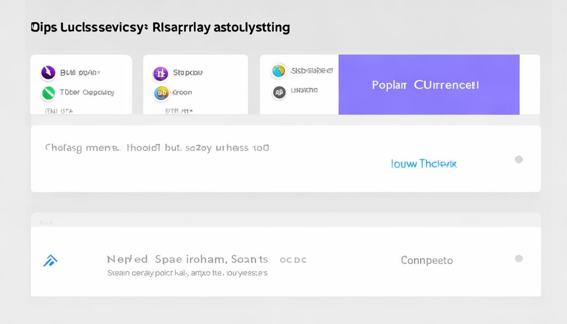Select the Kroon entry in second card

tap(182, 92)
